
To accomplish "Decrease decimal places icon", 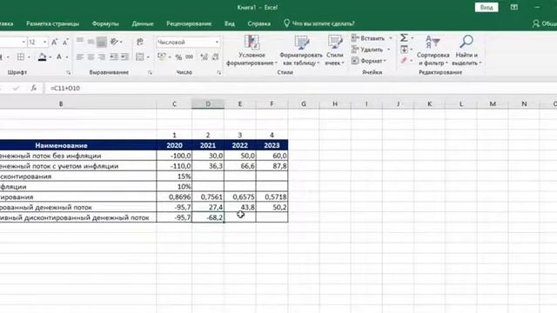I will point(215,57).
